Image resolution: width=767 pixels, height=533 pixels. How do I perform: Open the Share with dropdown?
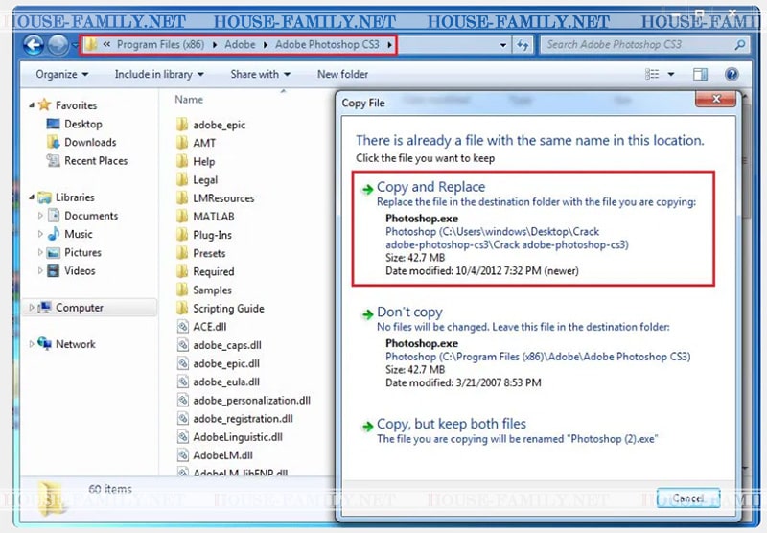pyautogui.click(x=260, y=75)
